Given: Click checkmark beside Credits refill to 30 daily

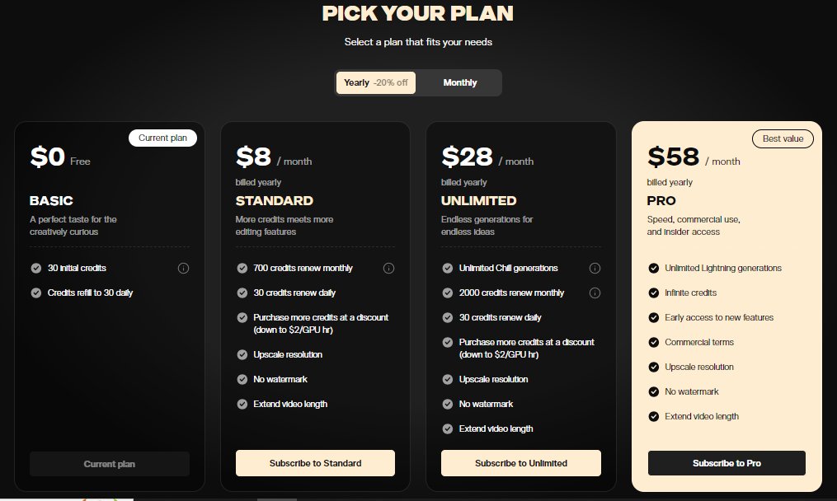Looking at the screenshot, I should click(36, 293).
